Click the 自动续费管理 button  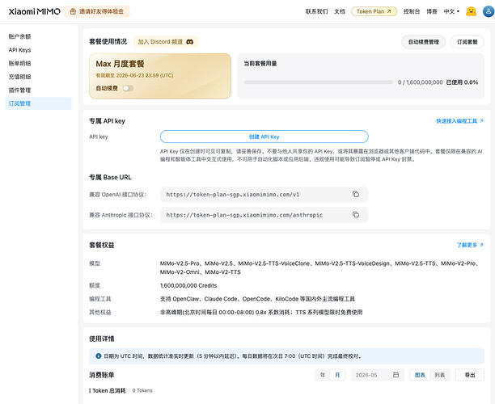click(x=423, y=42)
